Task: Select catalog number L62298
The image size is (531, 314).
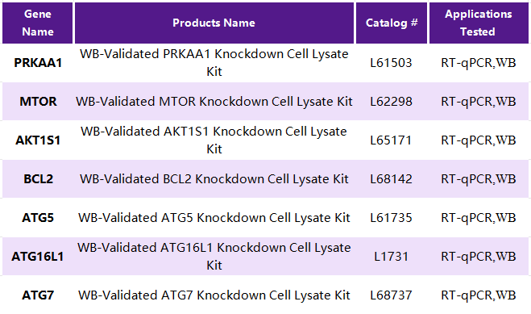Action: pyautogui.click(x=391, y=102)
